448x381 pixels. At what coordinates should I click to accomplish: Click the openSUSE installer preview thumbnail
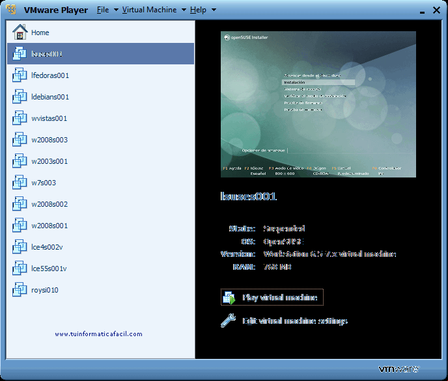coord(318,105)
